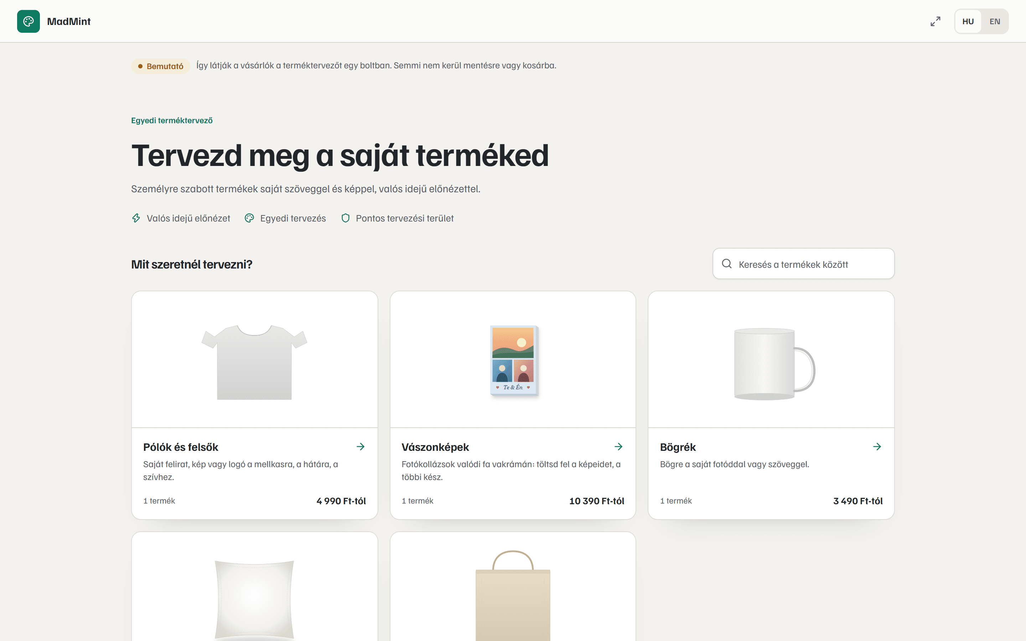The width and height of the screenshot is (1026, 641).
Task: Switch language to HU
Action: click(x=968, y=21)
